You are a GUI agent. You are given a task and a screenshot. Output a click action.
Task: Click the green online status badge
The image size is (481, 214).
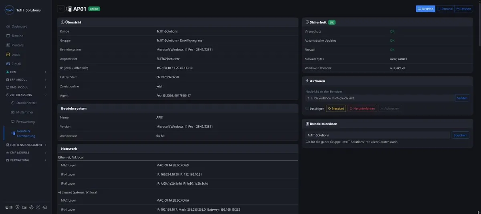94,9
